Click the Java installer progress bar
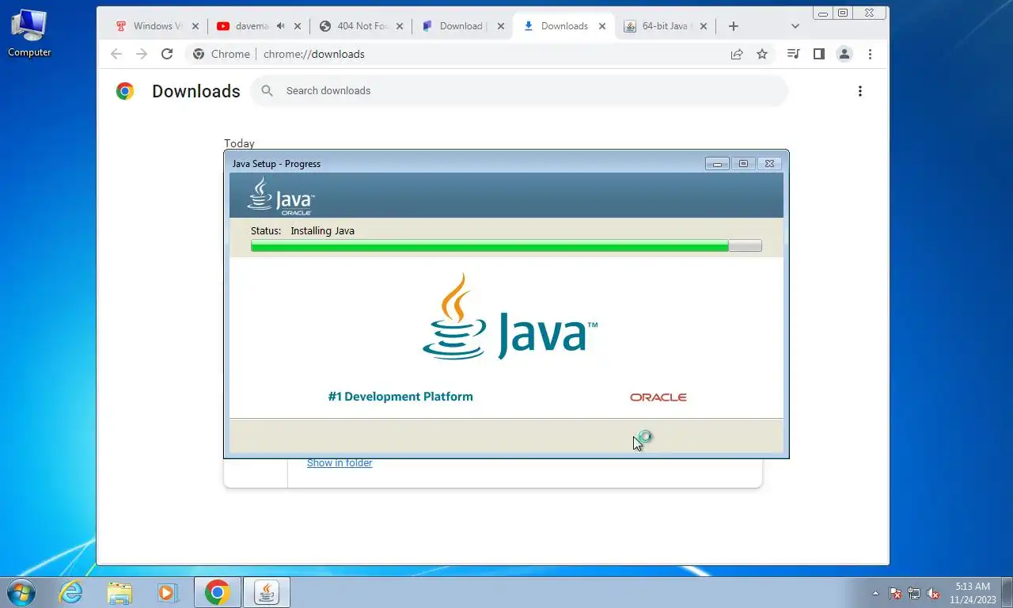Screen dimensions: 1013x608 [x=506, y=246]
